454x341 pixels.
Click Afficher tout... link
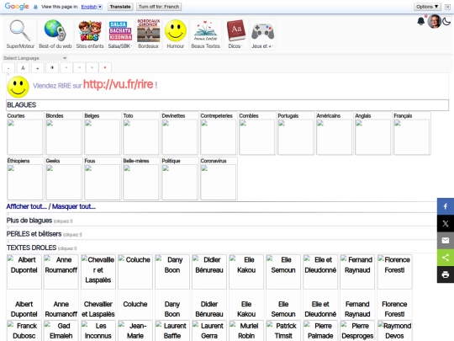point(26,206)
